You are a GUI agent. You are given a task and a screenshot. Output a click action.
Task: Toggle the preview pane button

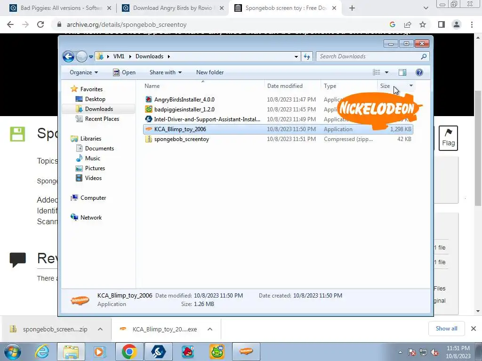point(402,72)
